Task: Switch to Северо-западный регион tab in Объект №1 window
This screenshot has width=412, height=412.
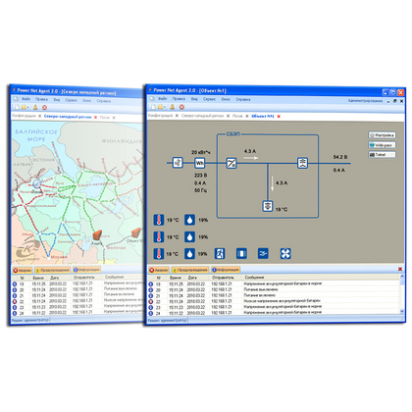Action: (202, 116)
